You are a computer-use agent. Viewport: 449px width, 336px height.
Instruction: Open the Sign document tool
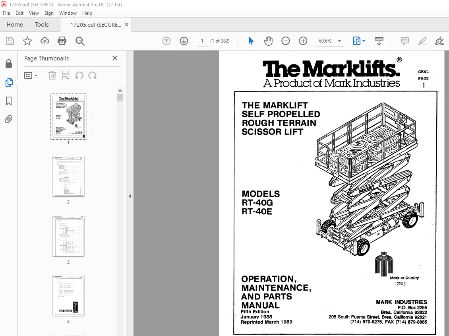coord(439,41)
